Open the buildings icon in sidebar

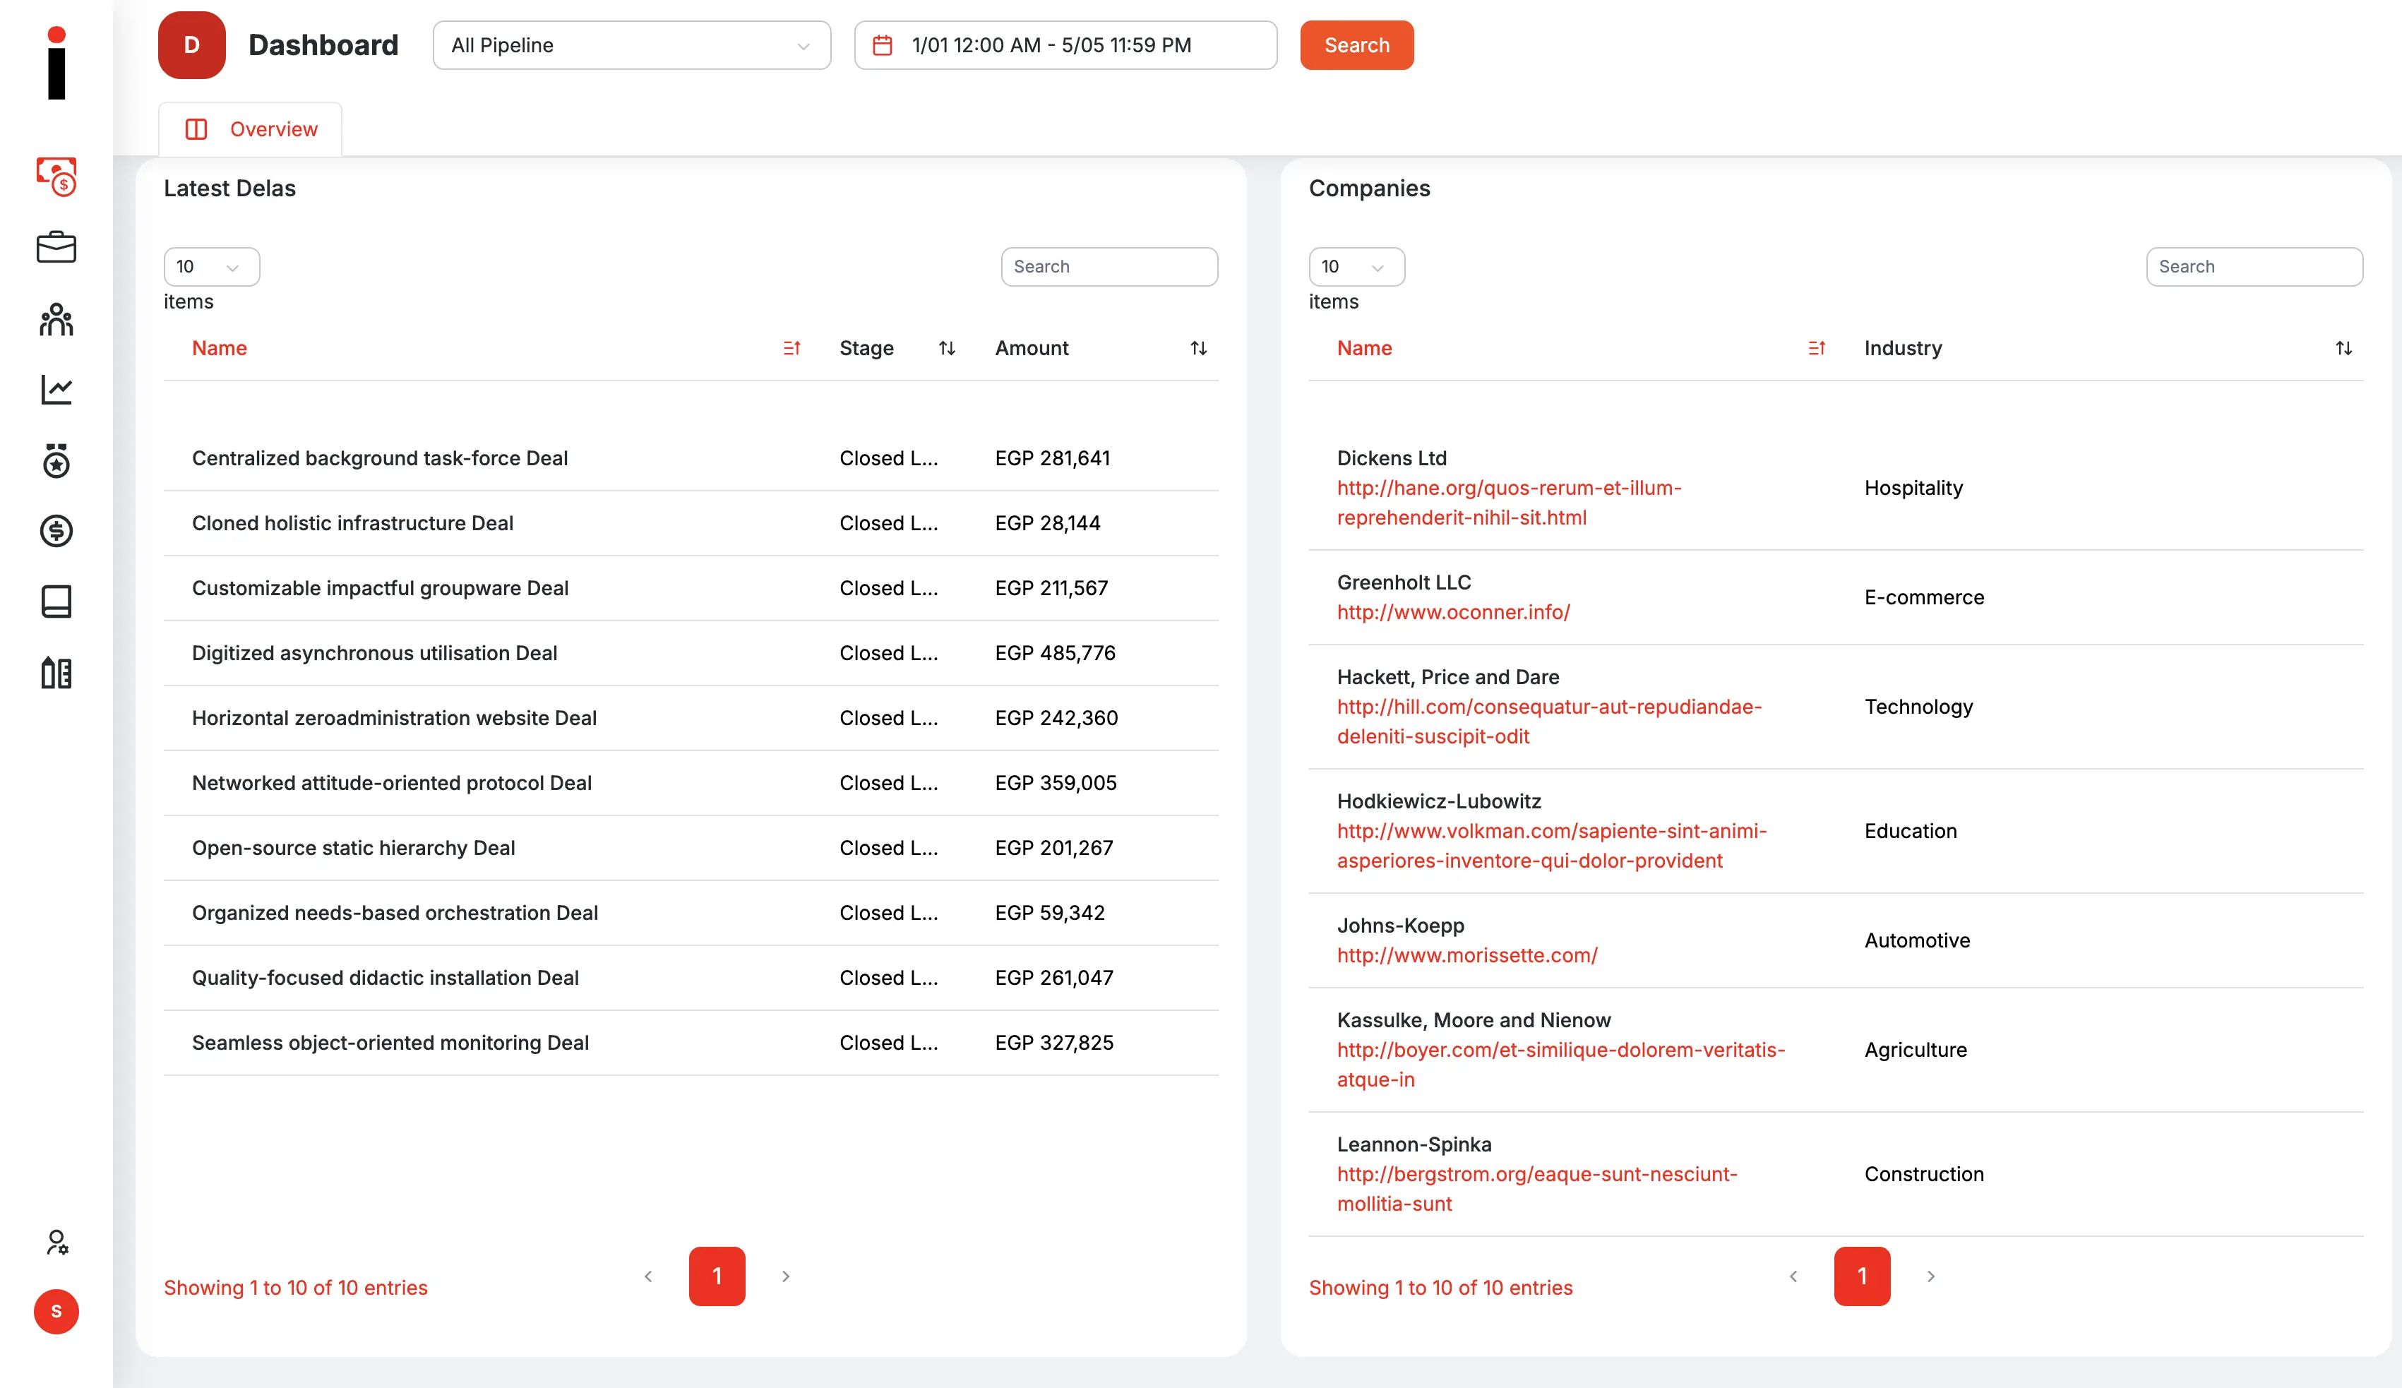click(56, 673)
